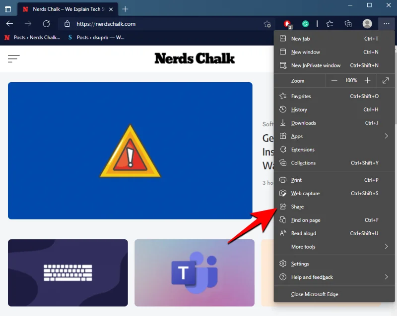Add page to favorites star icon
The height and width of the screenshot is (316, 397).
267,24
